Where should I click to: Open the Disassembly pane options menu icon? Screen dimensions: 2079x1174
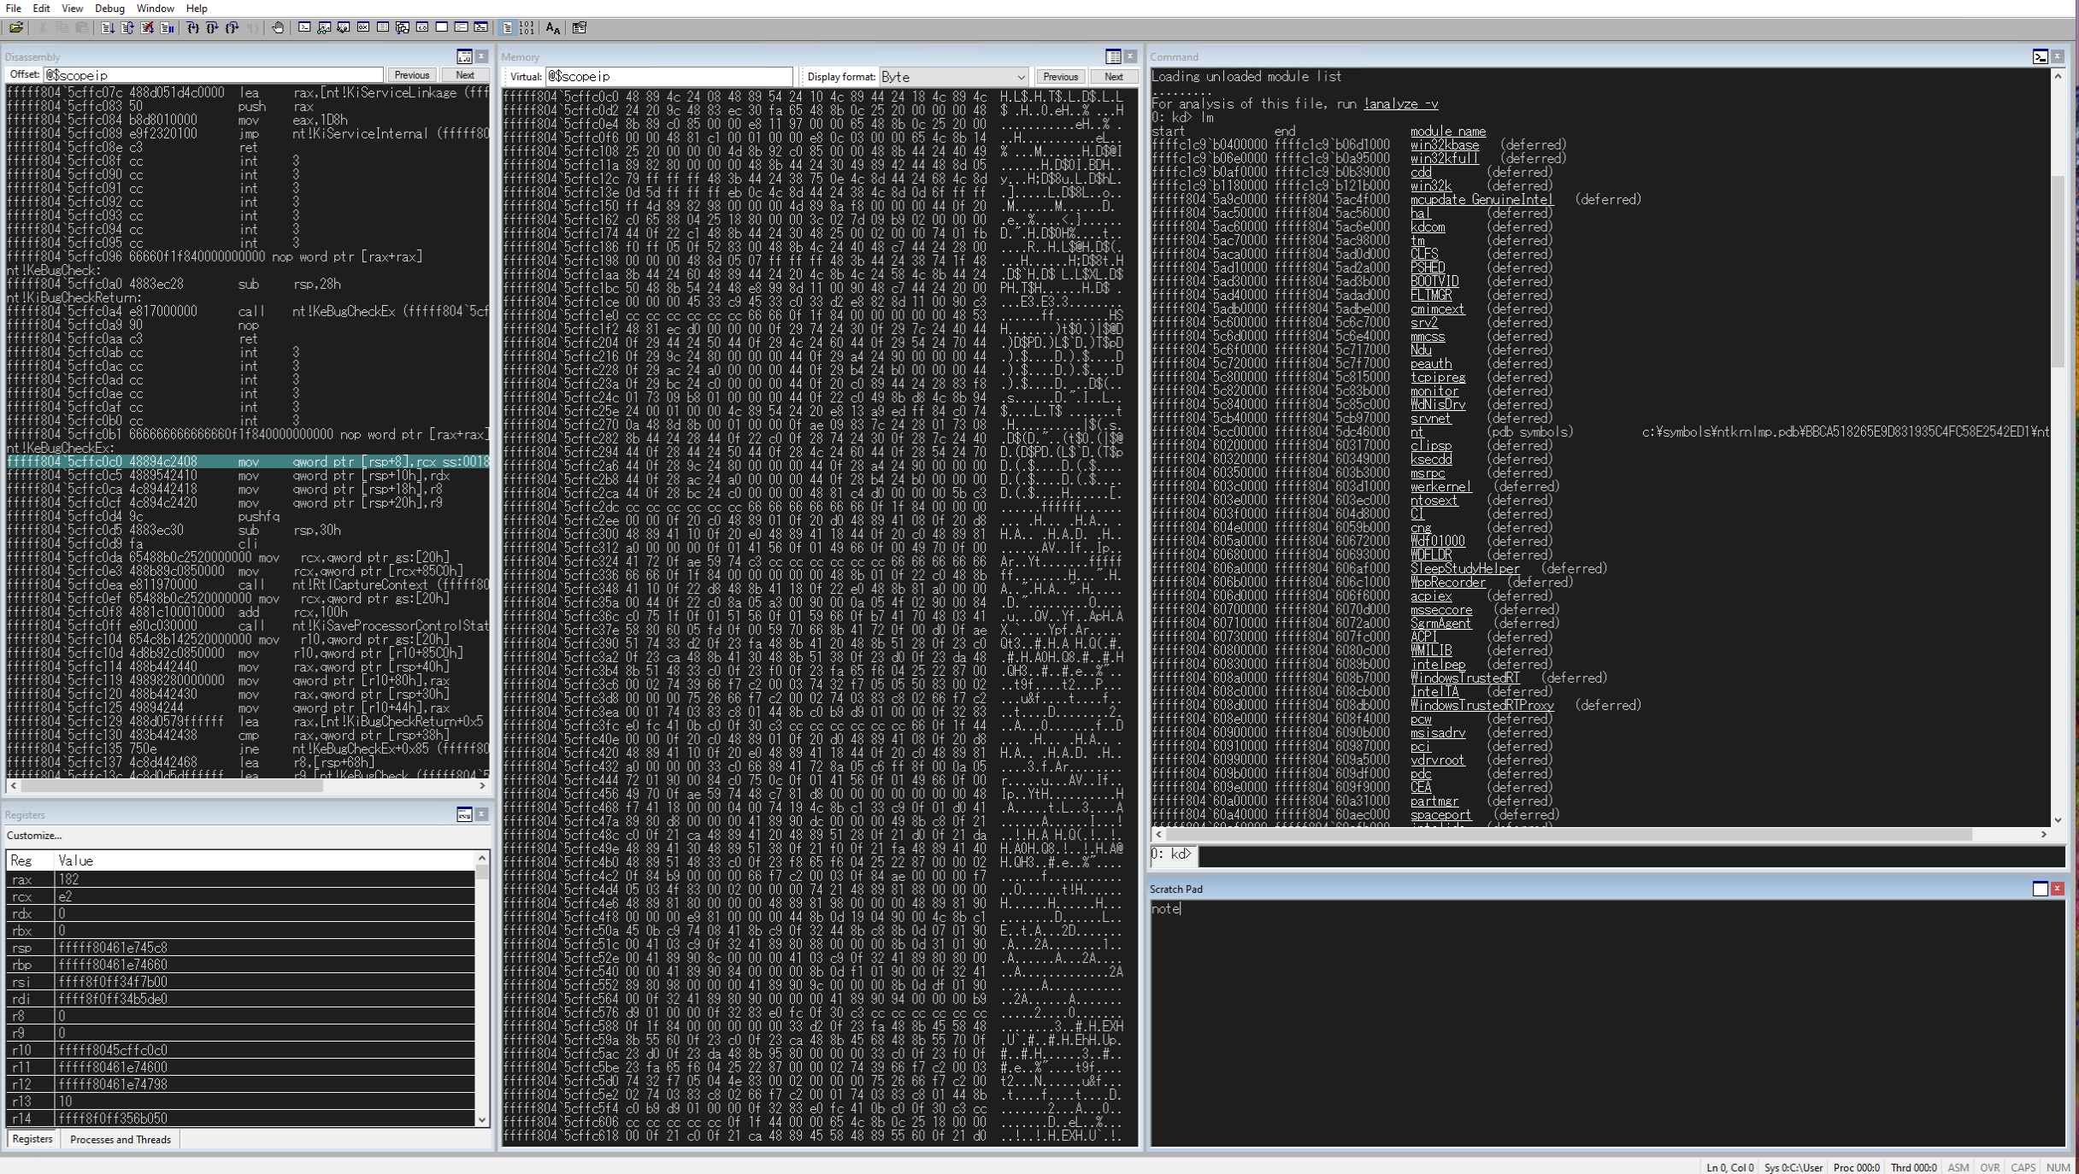tap(464, 56)
